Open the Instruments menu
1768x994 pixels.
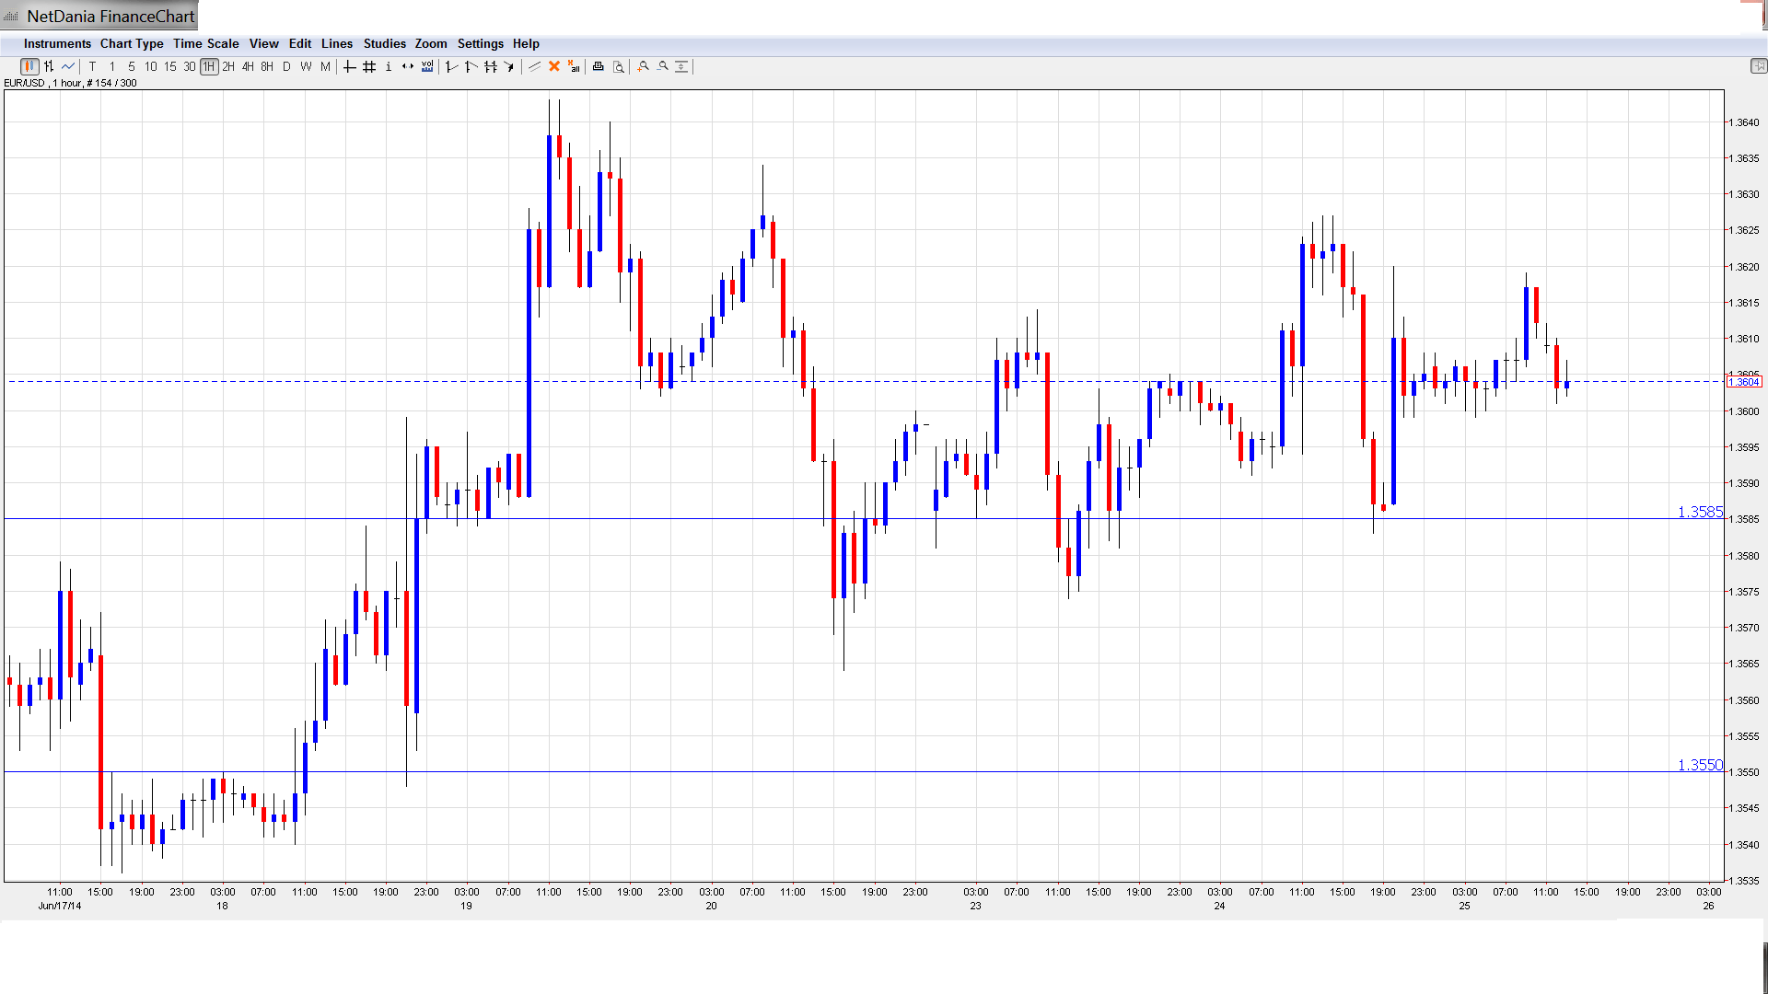point(57,43)
